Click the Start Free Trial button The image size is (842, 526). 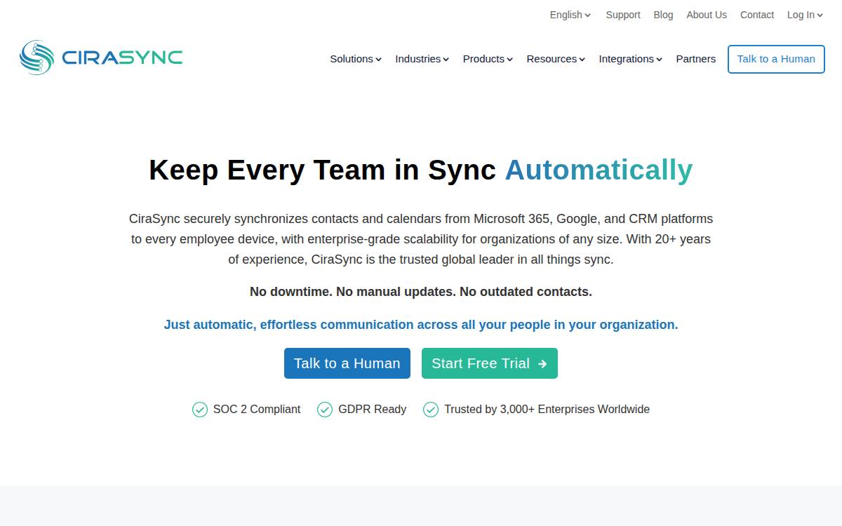(x=490, y=363)
